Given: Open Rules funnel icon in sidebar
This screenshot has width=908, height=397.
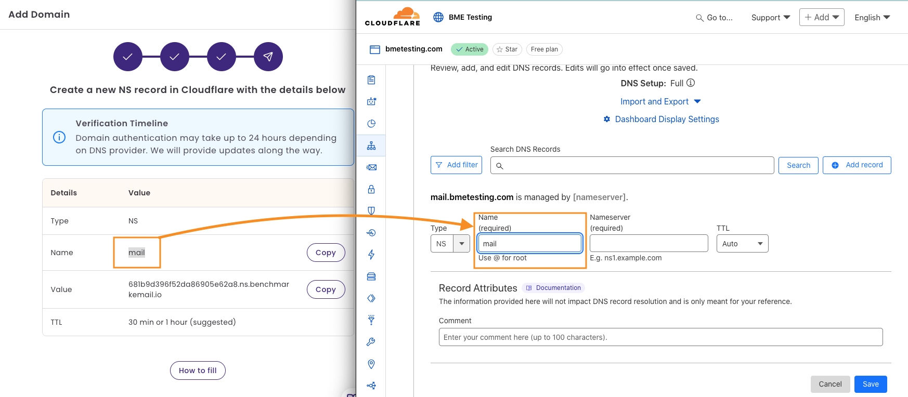Looking at the screenshot, I should click(371, 320).
